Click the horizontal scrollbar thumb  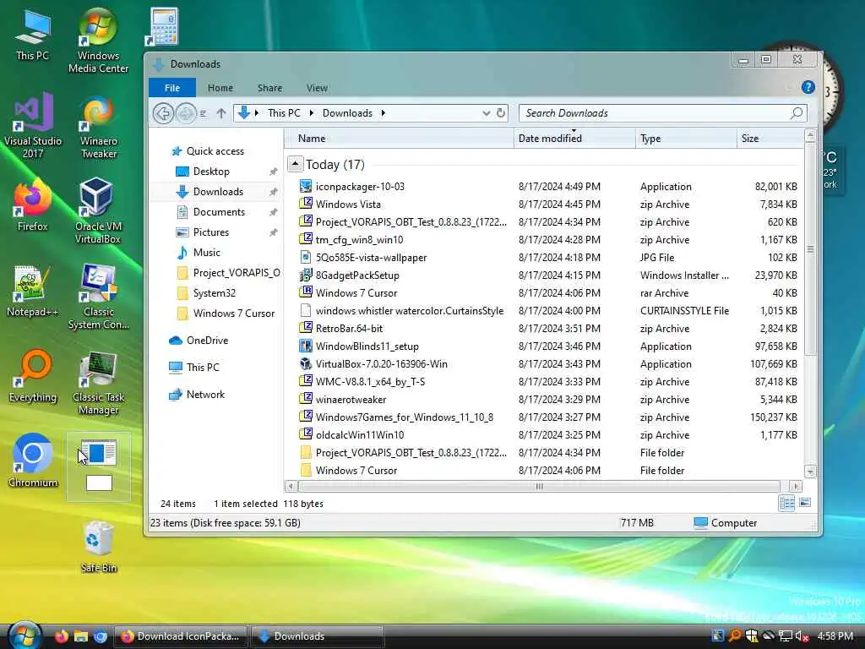(539, 486)
